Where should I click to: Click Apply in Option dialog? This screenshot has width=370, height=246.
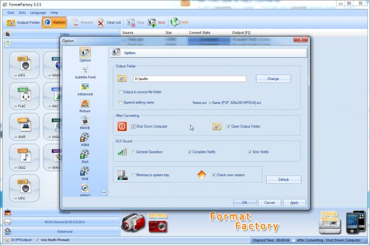tap(294, 203)
